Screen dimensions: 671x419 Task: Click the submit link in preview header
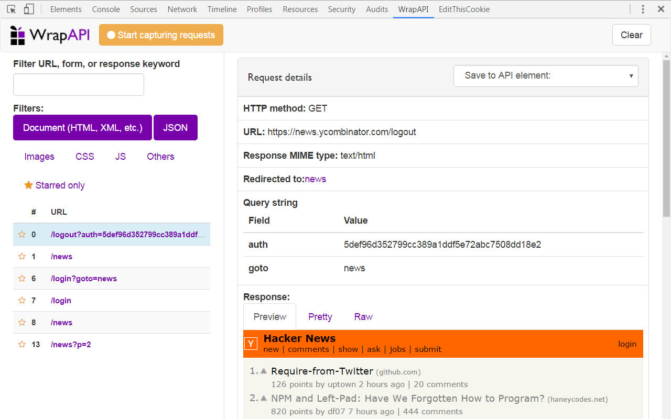coord(428,349)
